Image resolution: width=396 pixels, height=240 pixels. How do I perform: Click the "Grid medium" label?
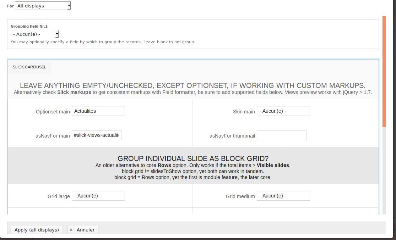240,196
